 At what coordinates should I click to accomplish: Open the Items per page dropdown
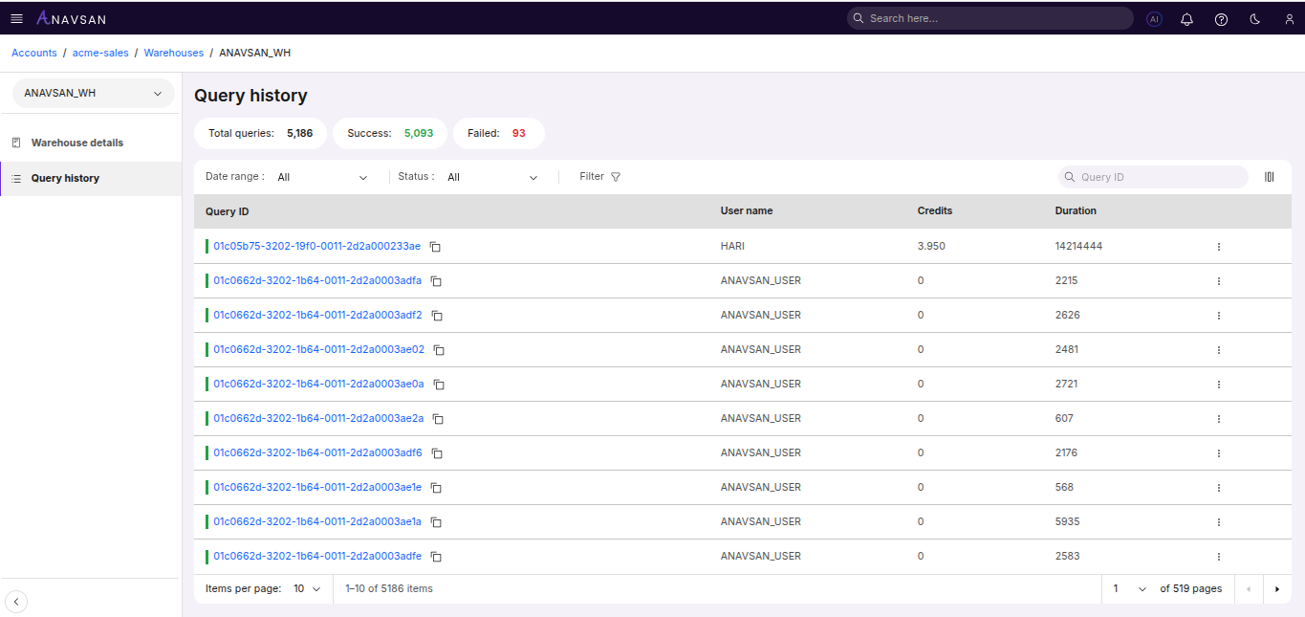pos(305,588)
